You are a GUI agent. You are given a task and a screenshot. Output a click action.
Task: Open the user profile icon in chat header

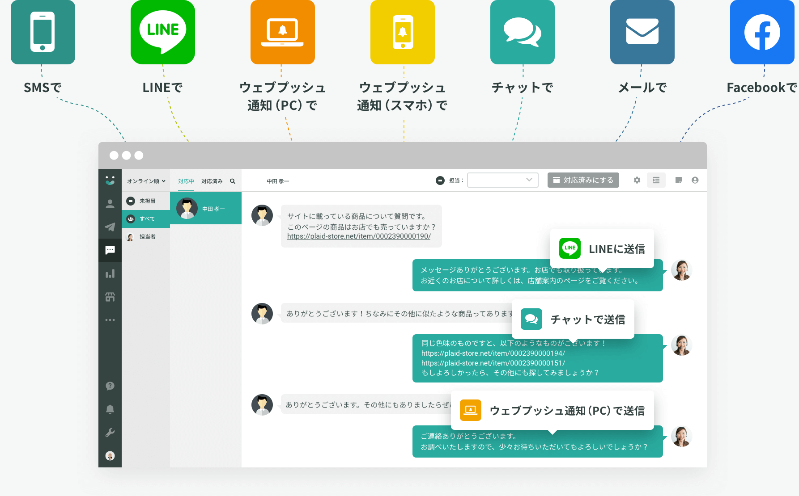[x=695, y=180]
